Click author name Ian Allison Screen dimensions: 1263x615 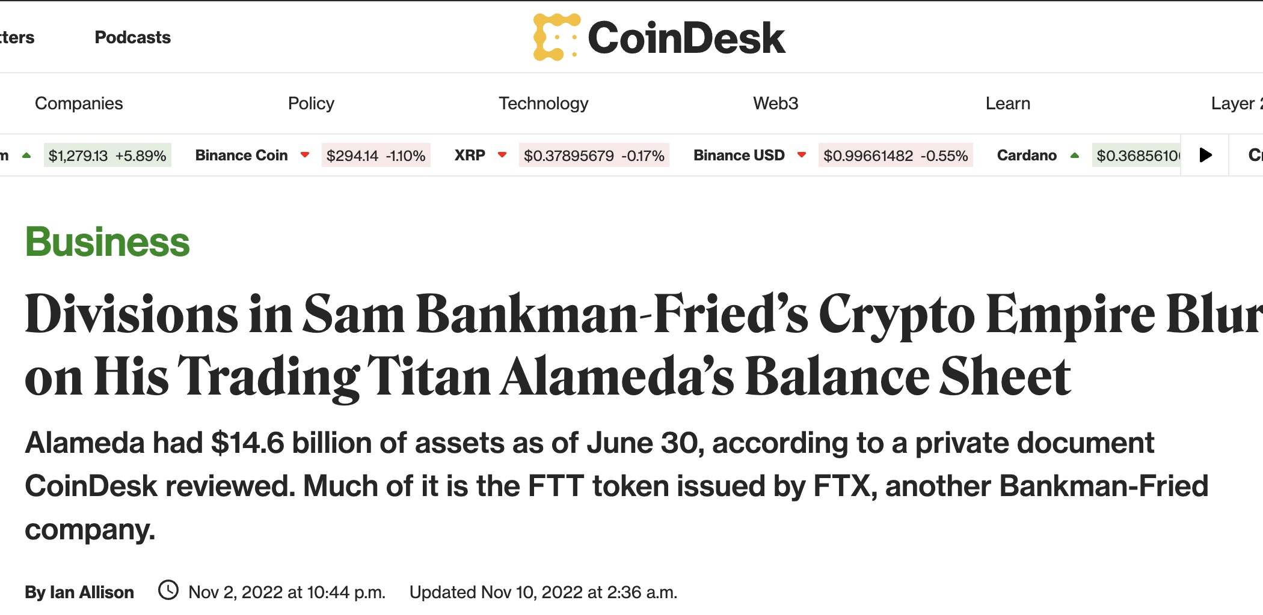tap(92, 592)
